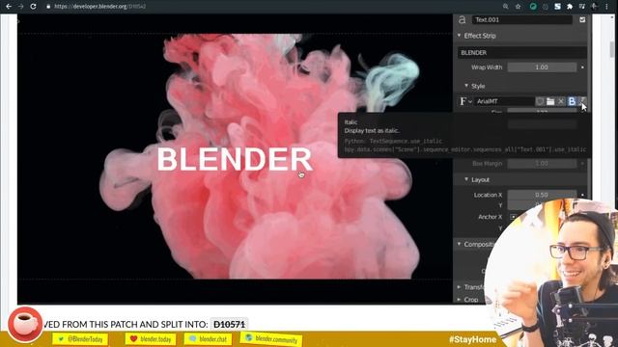618x347 pixels.
Task: Go back using the browser back arrow
Action: tap(9, 7)
